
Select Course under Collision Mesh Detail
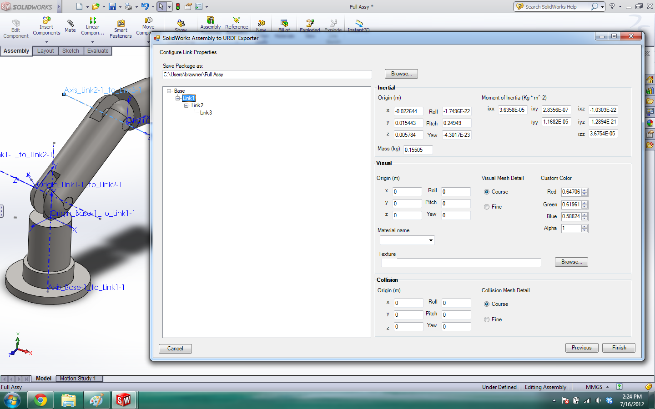[x=487, y=304]
